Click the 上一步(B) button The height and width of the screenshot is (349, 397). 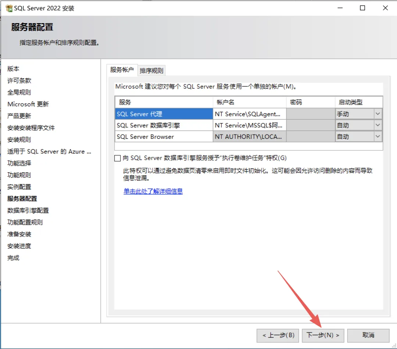pyautogui.click(x=278, y=335)
